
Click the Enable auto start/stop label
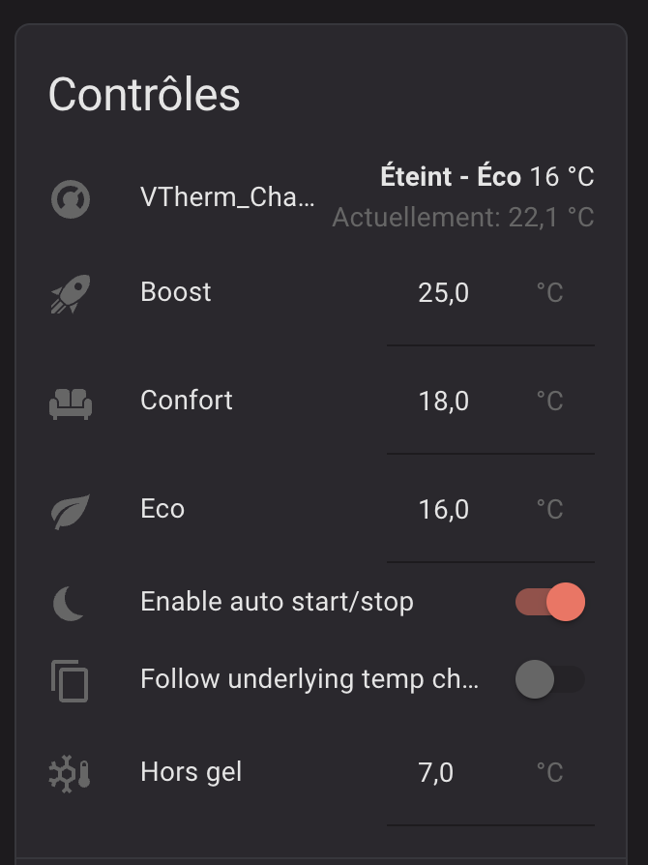pos(277,602)
